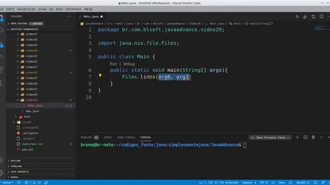Open View menu
330x185 pixels.
click(x=42, y=9)
